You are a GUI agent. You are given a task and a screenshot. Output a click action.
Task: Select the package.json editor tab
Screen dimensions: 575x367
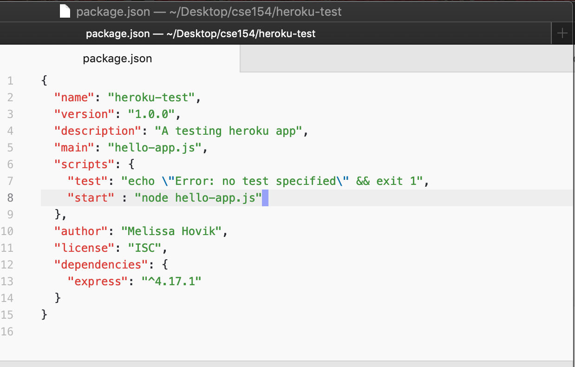click(117, 59)
